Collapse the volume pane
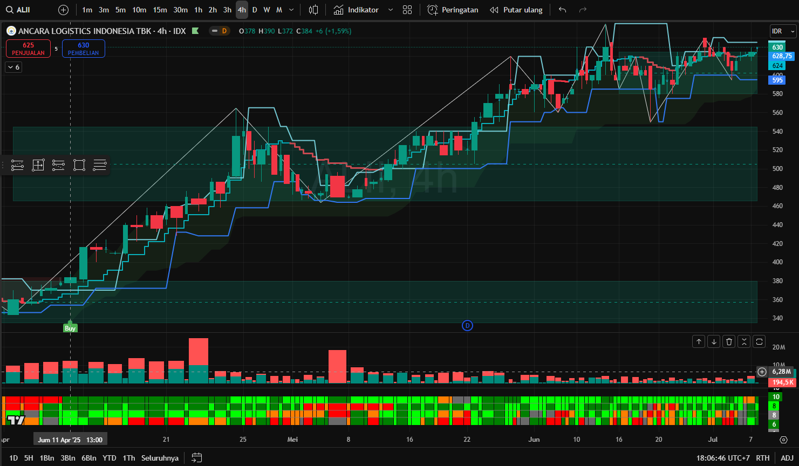 [744, 341]
